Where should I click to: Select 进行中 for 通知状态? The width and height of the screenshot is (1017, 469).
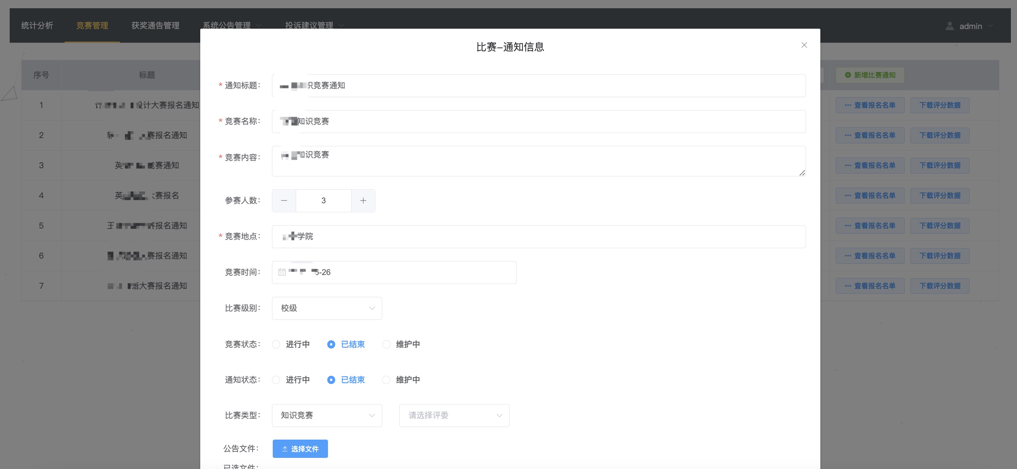[291, 380]
